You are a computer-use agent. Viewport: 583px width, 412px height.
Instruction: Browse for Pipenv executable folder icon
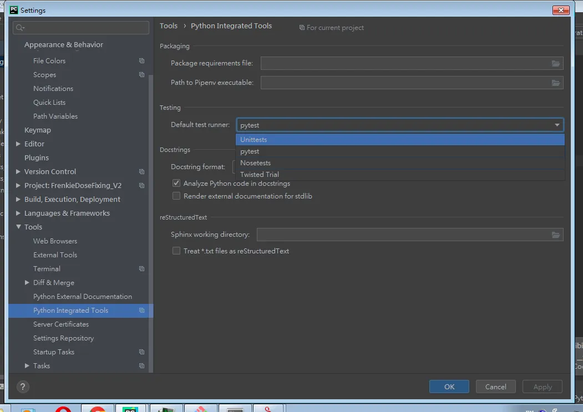(x=555, y=83)
